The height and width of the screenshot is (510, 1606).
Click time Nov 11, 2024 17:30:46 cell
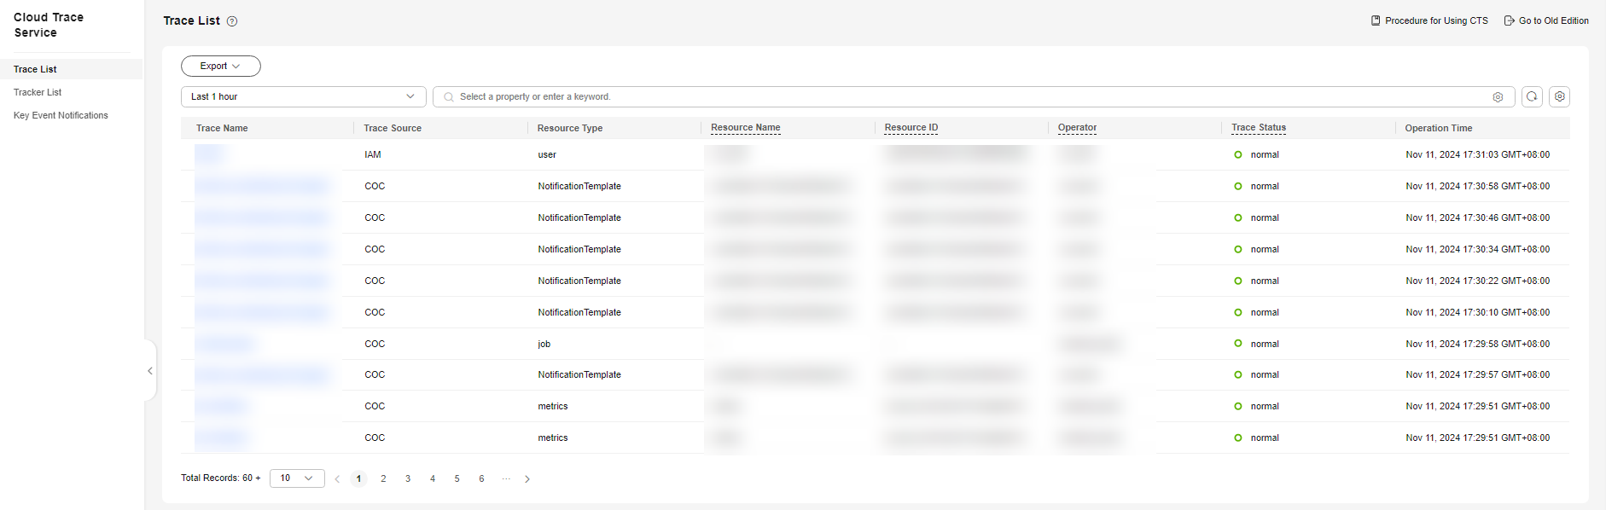click(x=1478, y=217)
